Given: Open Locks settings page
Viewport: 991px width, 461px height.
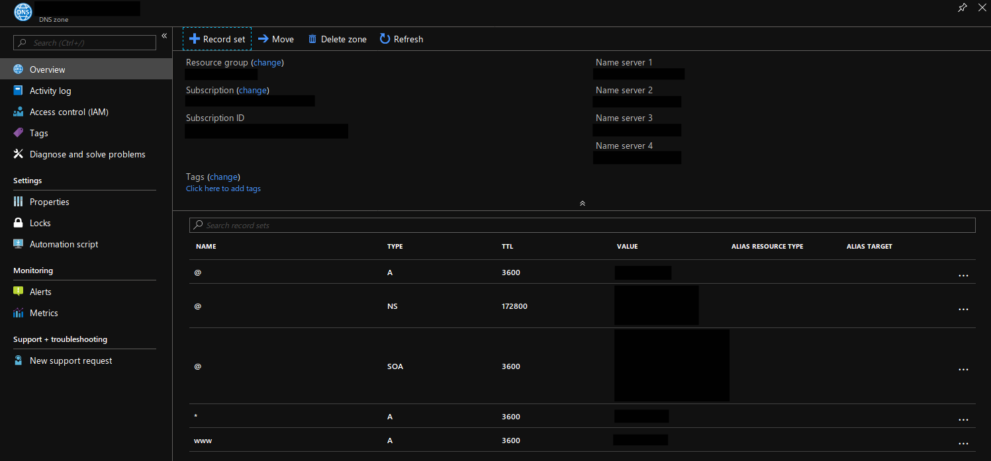Looking at the screenshot, I should [40, 223].
